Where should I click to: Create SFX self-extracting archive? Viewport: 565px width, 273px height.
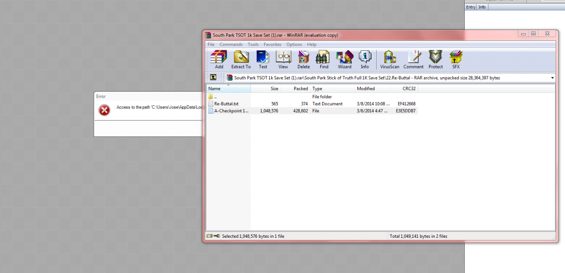click(456, 60)
